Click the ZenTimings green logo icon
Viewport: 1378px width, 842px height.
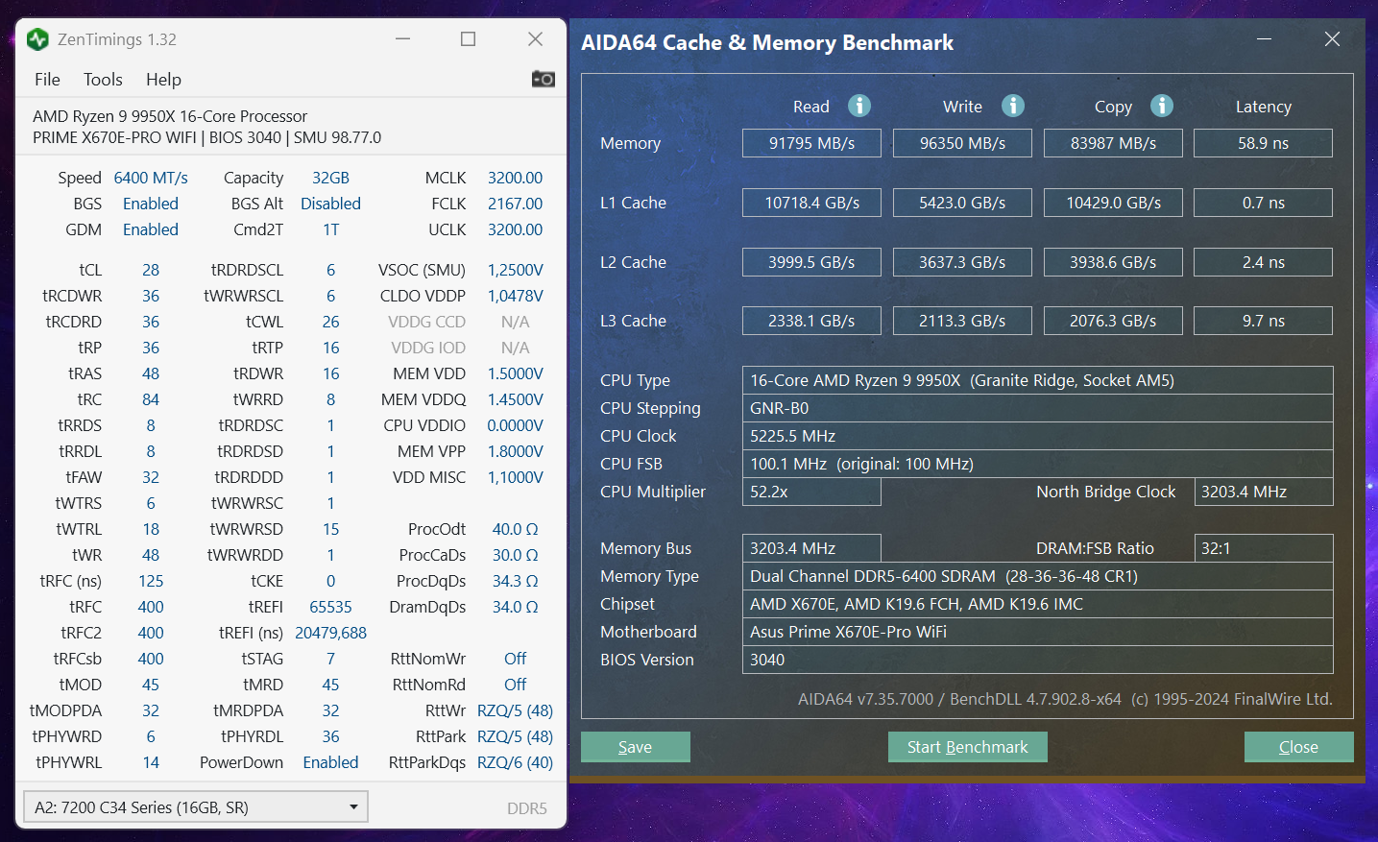pyautogui.click(x=38, y=39)
